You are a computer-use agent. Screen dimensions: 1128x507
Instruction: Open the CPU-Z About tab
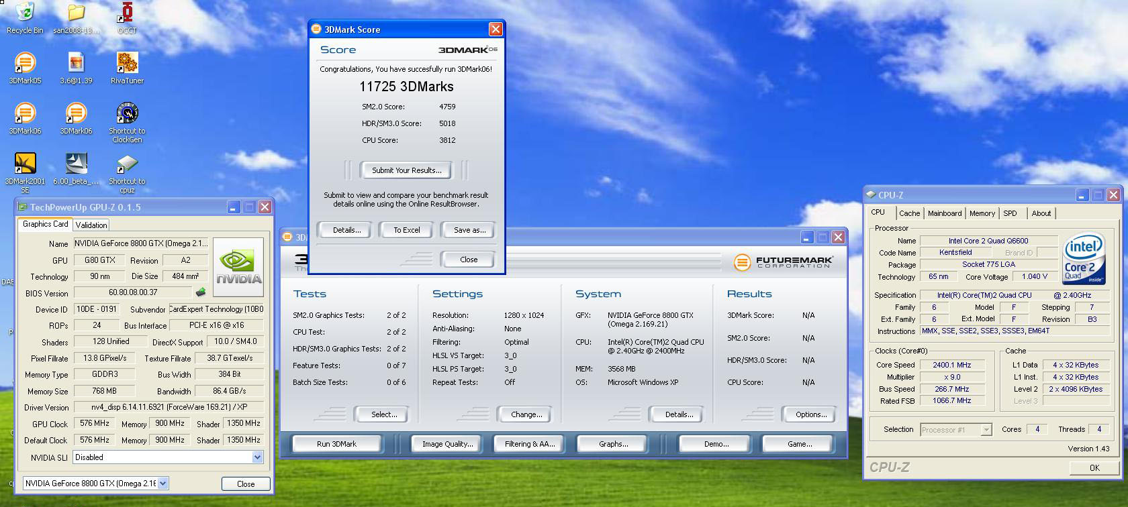(1041, 213)
